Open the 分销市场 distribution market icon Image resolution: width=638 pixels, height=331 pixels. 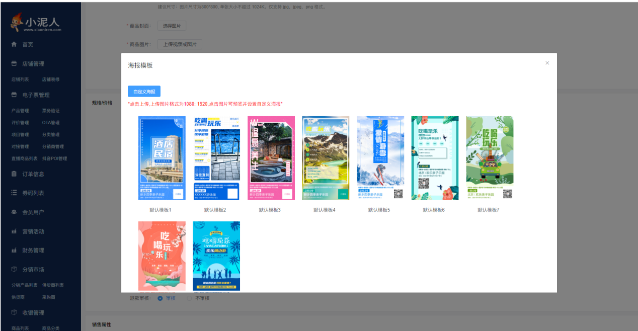[x=14, y=269]
